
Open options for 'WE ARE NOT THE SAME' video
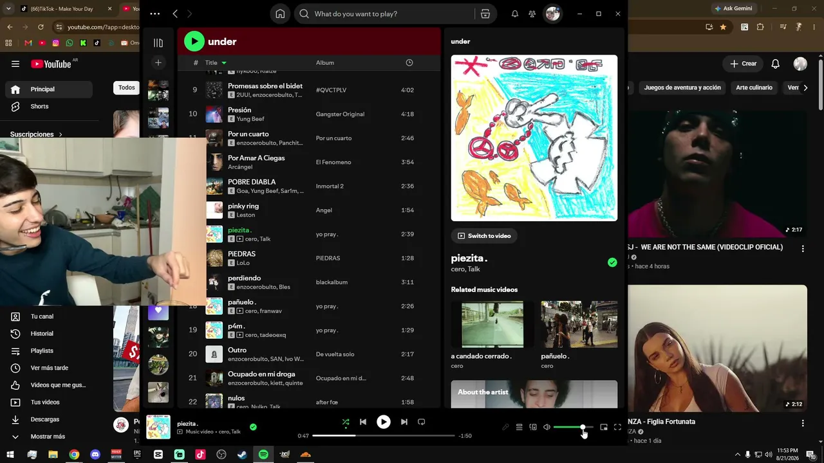click(803, 248)
